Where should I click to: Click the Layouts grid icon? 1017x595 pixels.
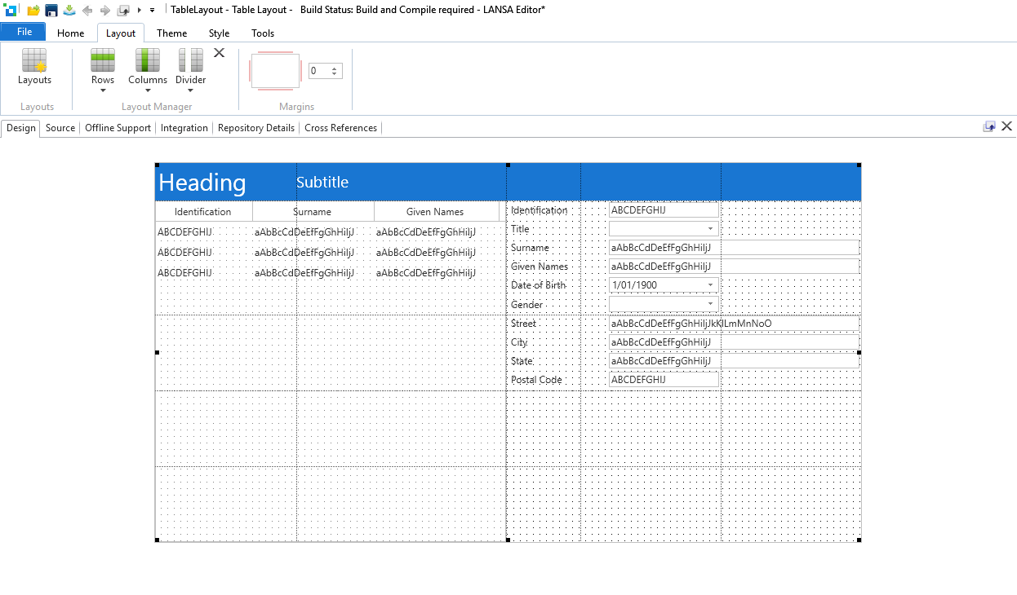[x=34, y=61]
